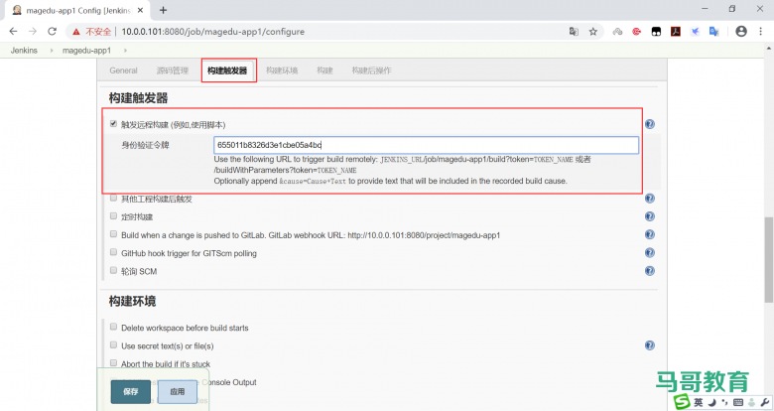This screenshot has height=411, width=774.
Task: Expand the magedu-app1 breadcrumb arrow
Action: [125, 51]
